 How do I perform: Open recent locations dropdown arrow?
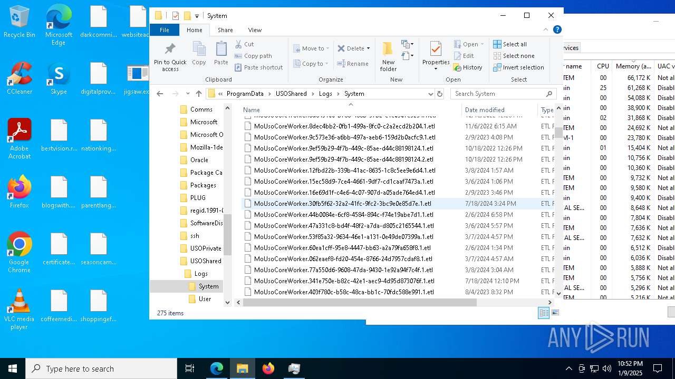coord(188,94)
